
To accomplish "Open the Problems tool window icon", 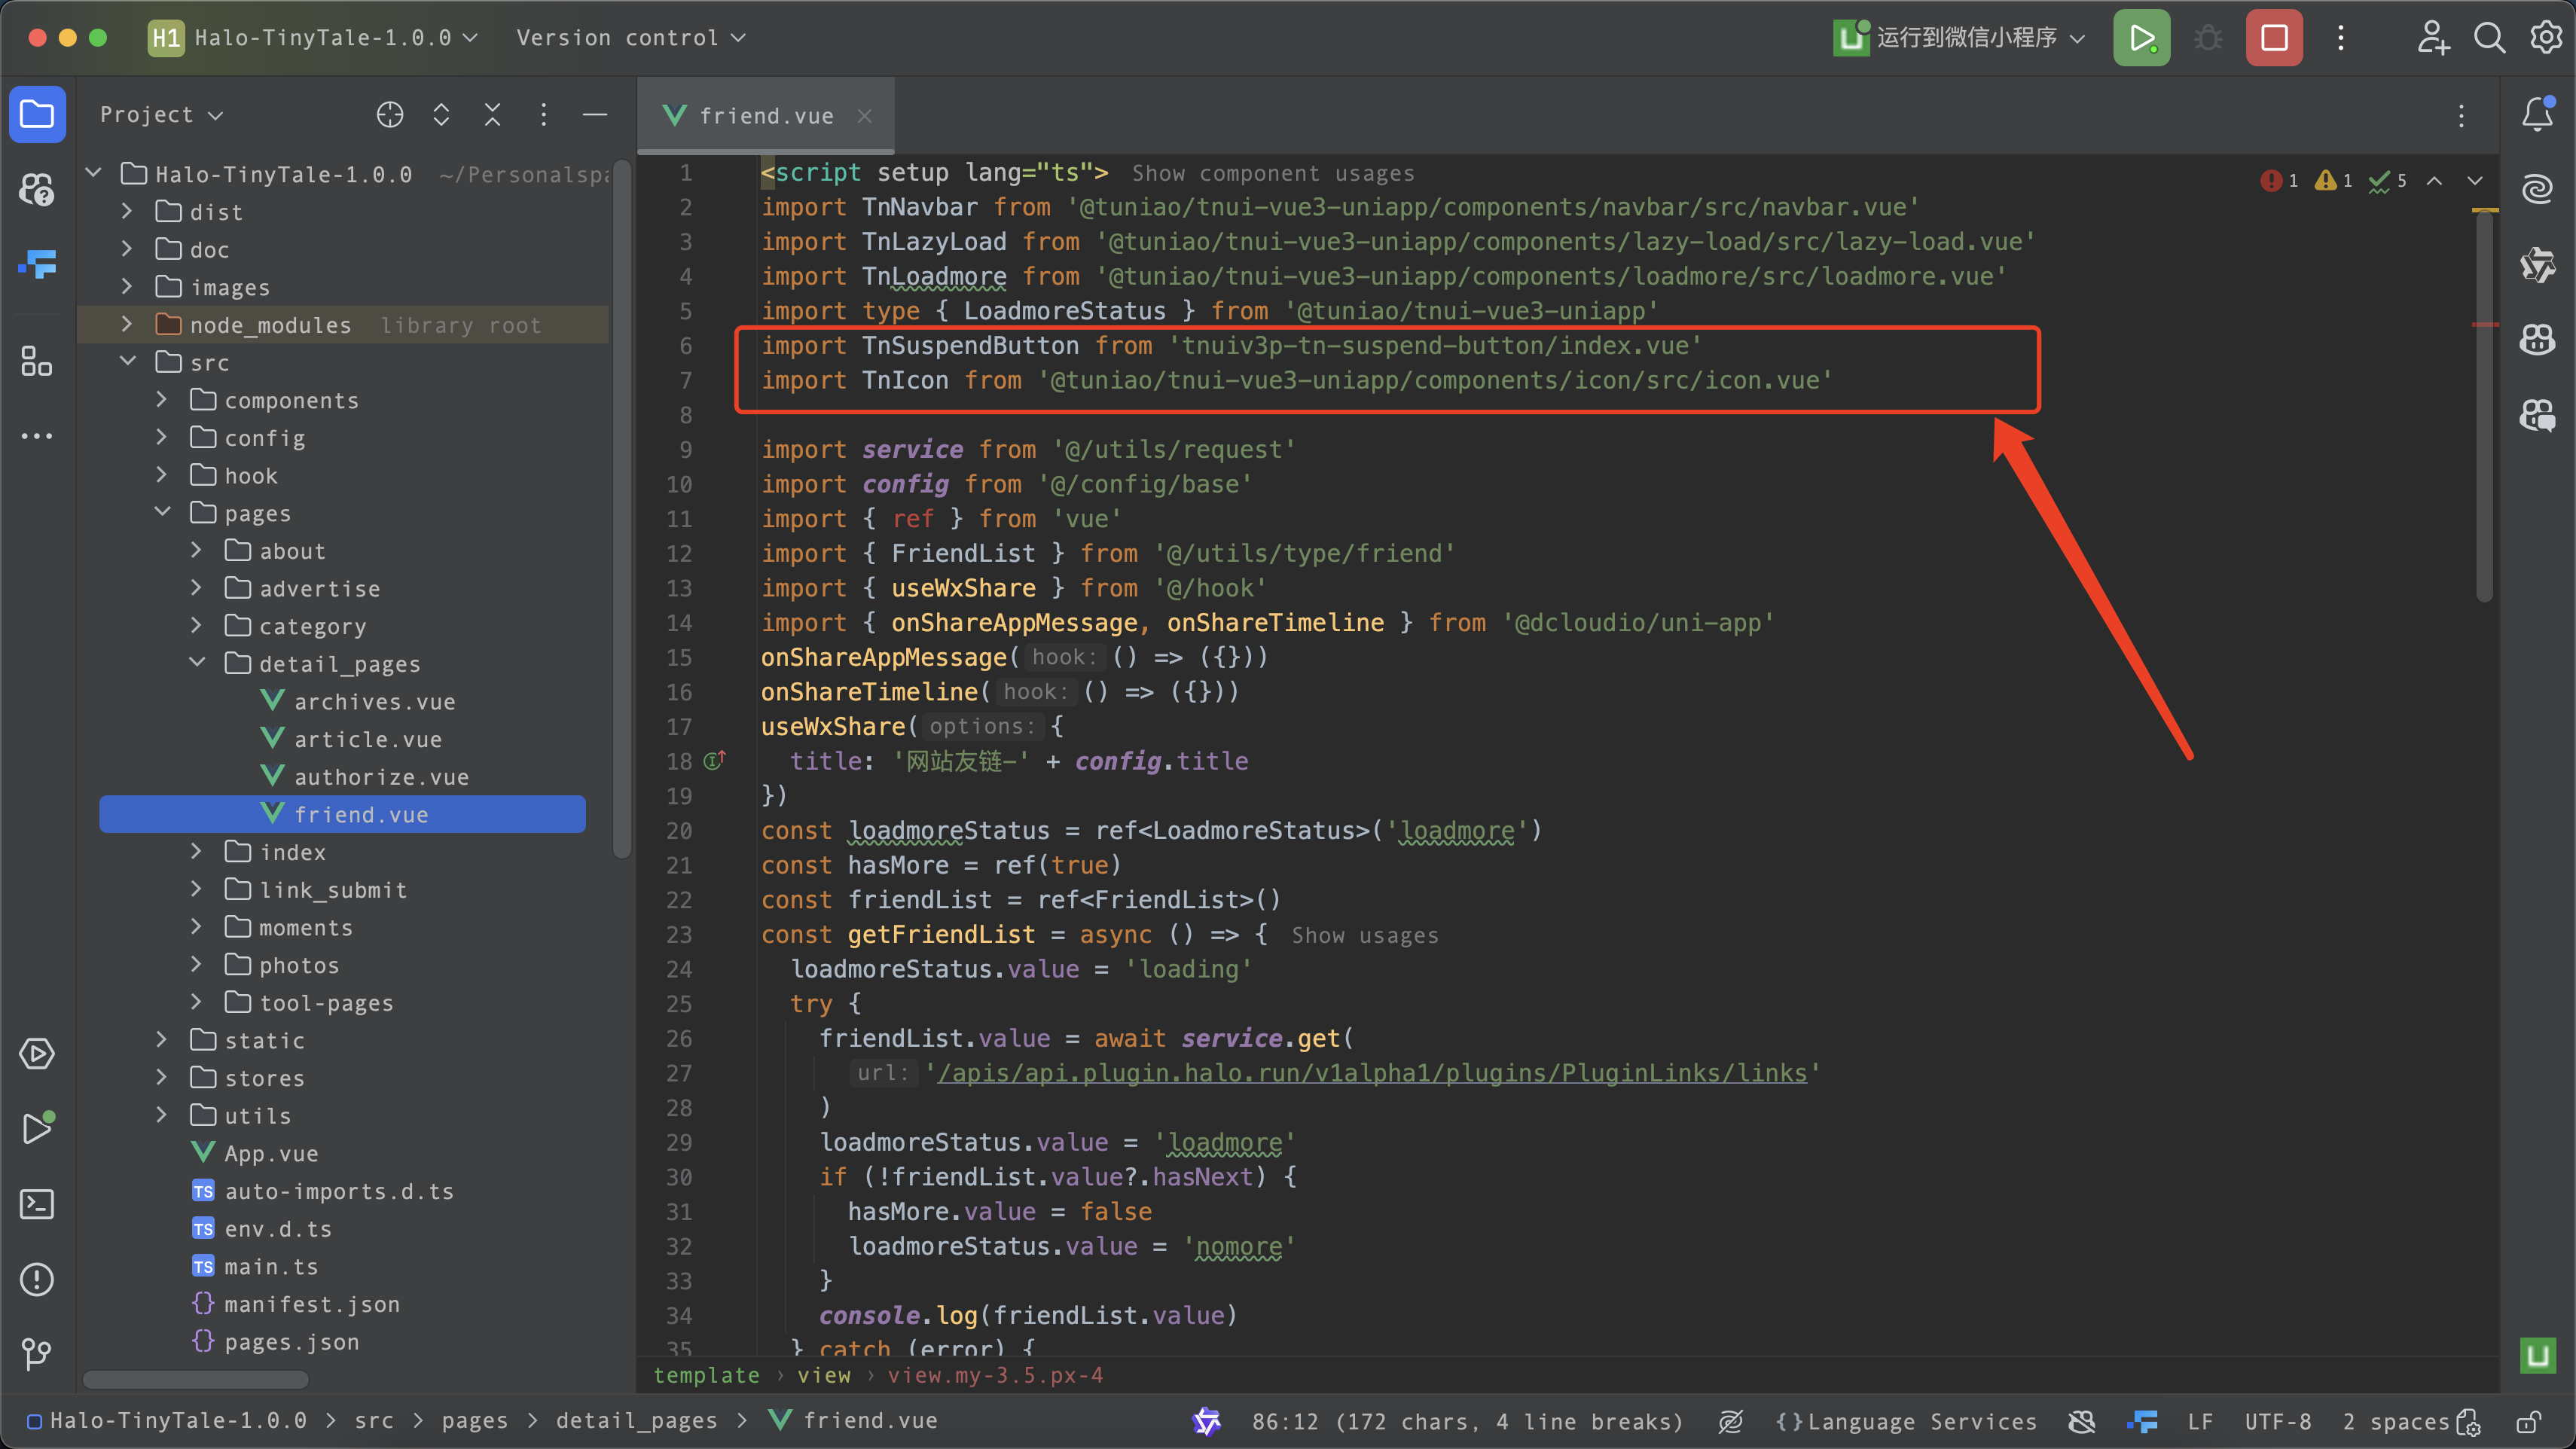I will pos(37,1279).
